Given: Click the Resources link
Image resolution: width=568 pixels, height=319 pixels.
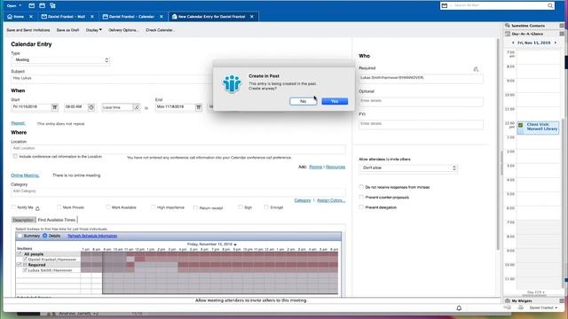Looking at the screenshot, I should 335,167.
